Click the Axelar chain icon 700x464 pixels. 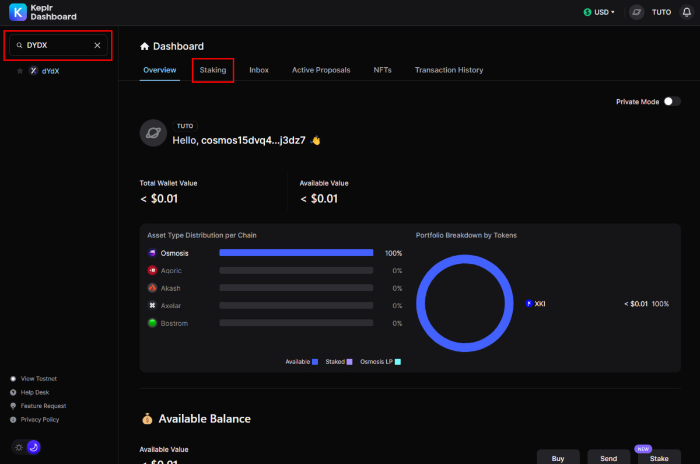pos(152,306)
